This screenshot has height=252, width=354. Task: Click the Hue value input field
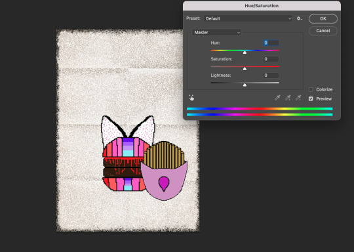pyautogui.click(x=271, y=43)
